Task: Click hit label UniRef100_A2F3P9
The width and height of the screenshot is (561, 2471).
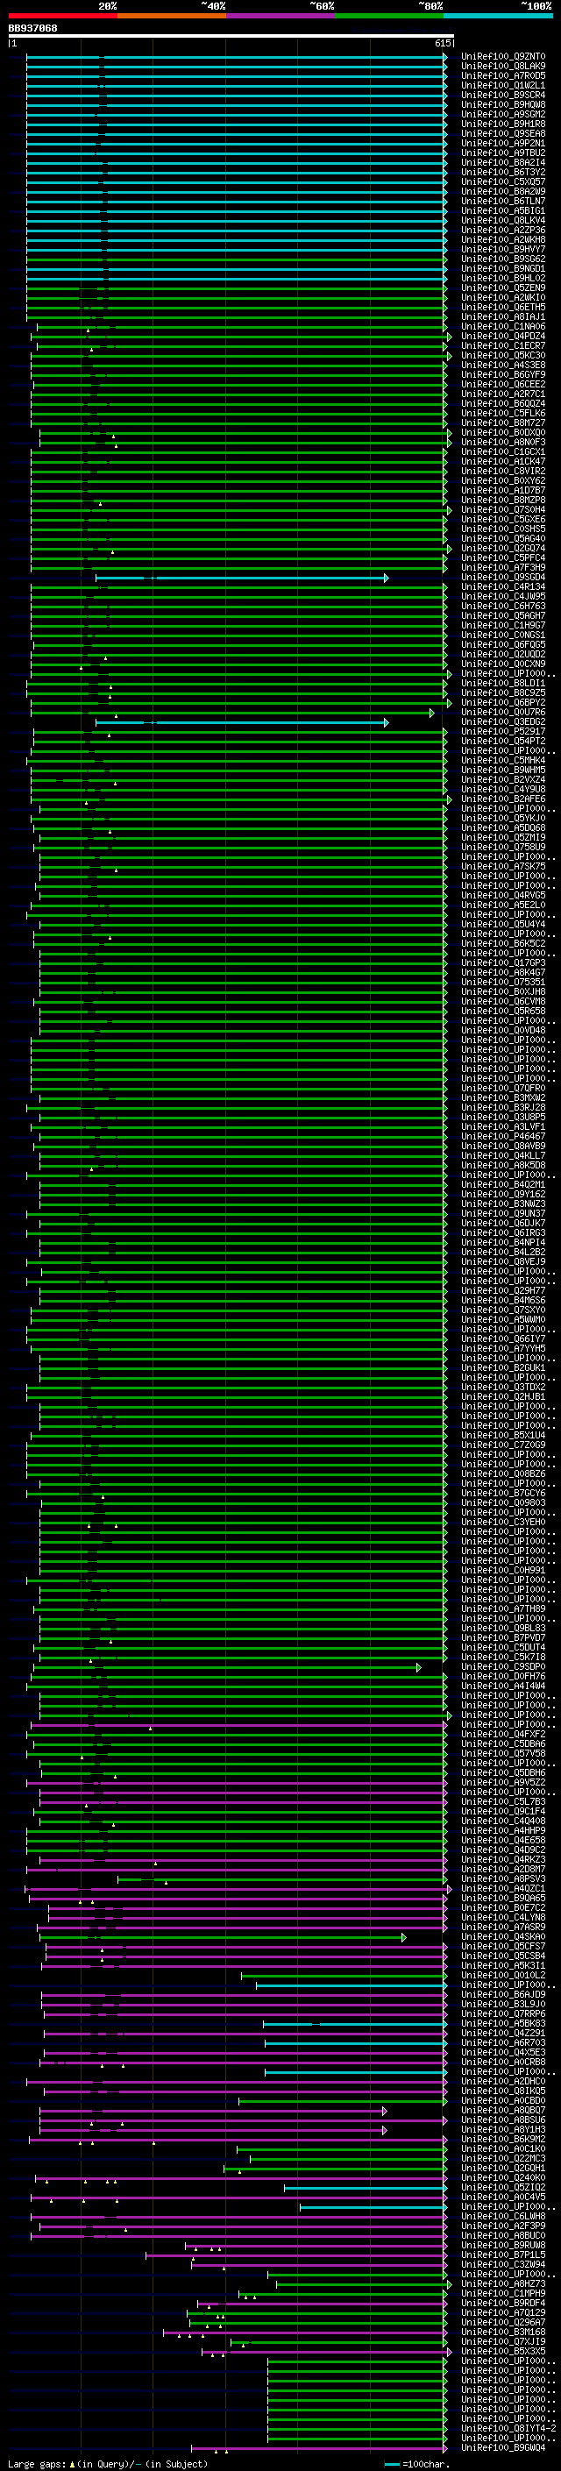Action: 503,2226
